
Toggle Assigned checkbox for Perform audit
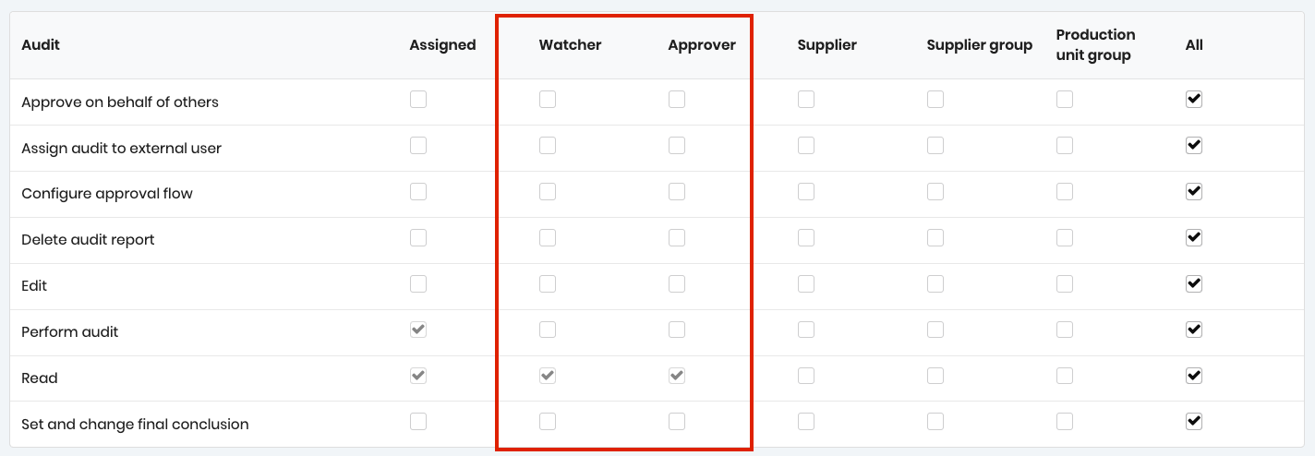click(418, 330)
